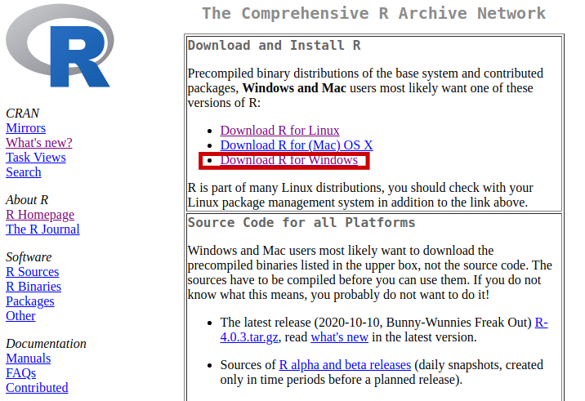Open R alpha and beta releases link
Viewport: 585px width, 401px height.
pos(344,365)
